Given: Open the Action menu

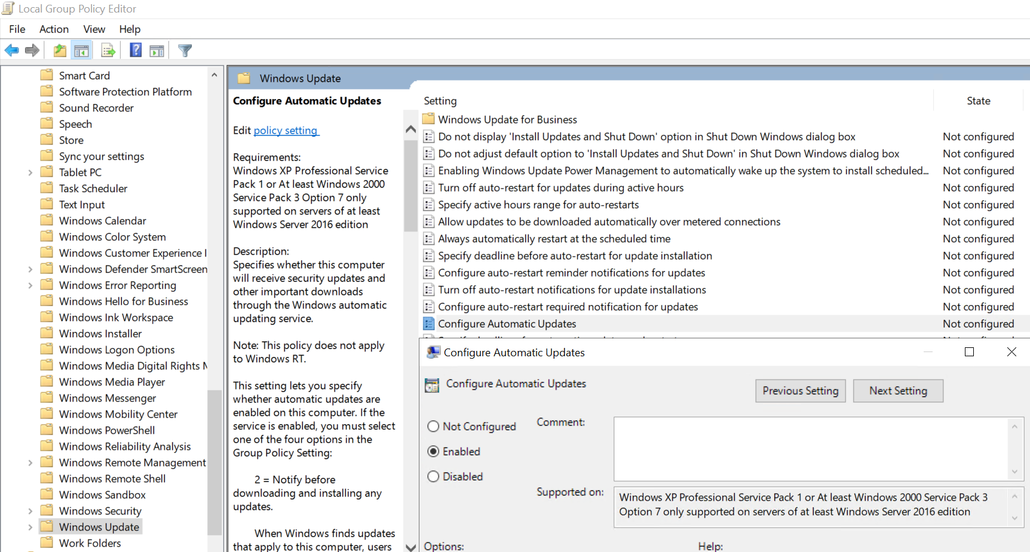Looking at the screenshot, I should click(54, 29).
